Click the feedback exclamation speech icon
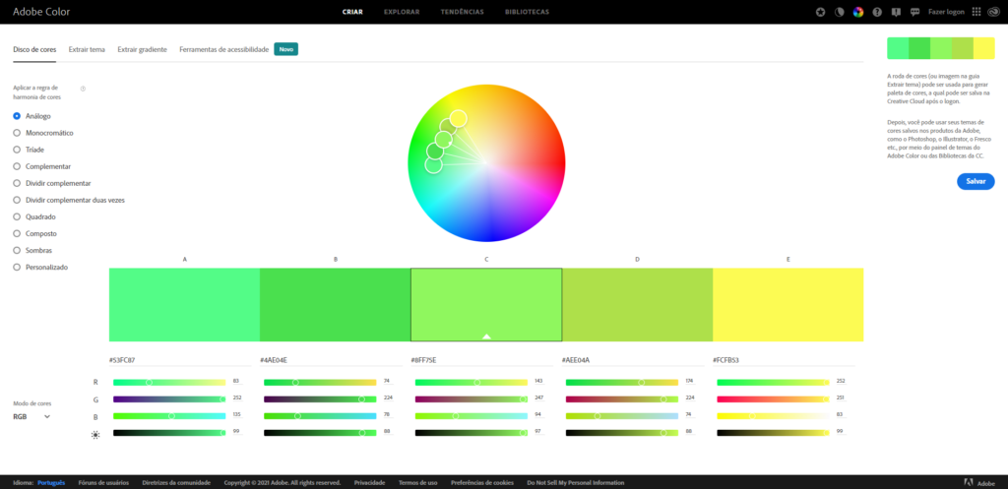 [896, 12]
